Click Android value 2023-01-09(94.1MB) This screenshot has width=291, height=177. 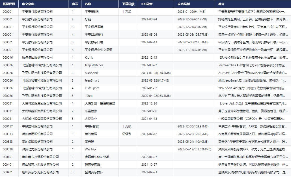pos(191,12)
